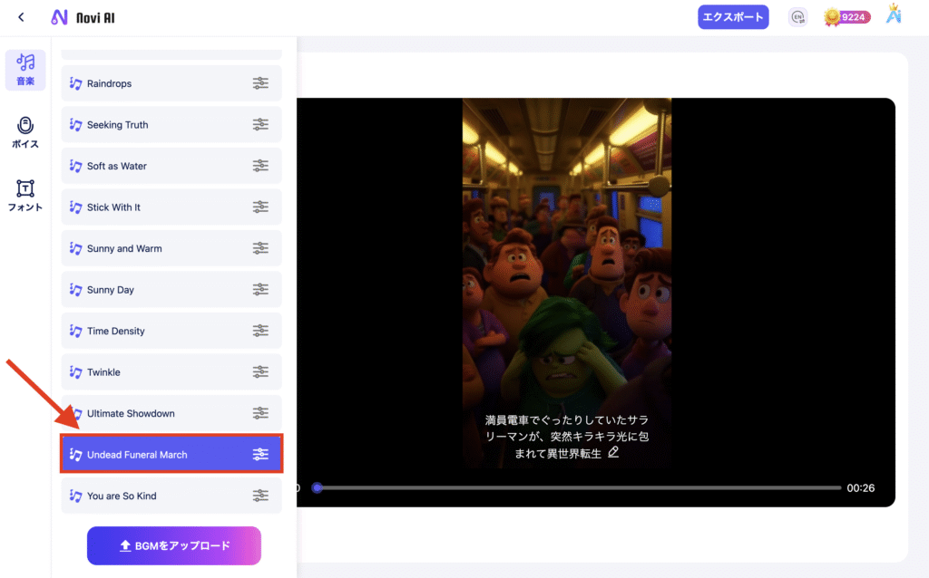Open adjustment sliders for Undead Funeral March
This screenshot has height=578, width=929.
pos(260,455)
